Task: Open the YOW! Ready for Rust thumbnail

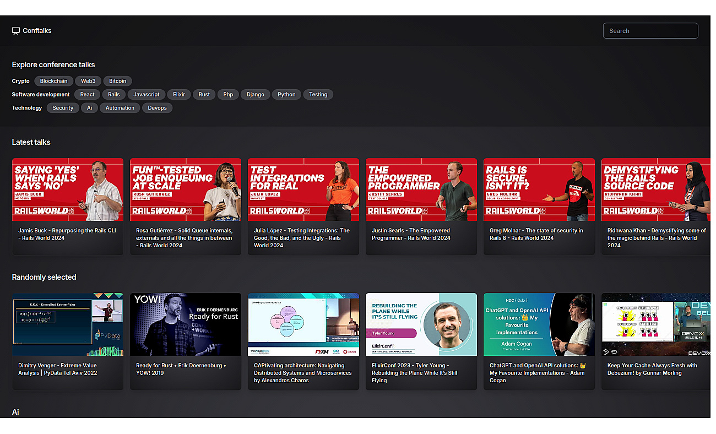Action: [186, 324]
